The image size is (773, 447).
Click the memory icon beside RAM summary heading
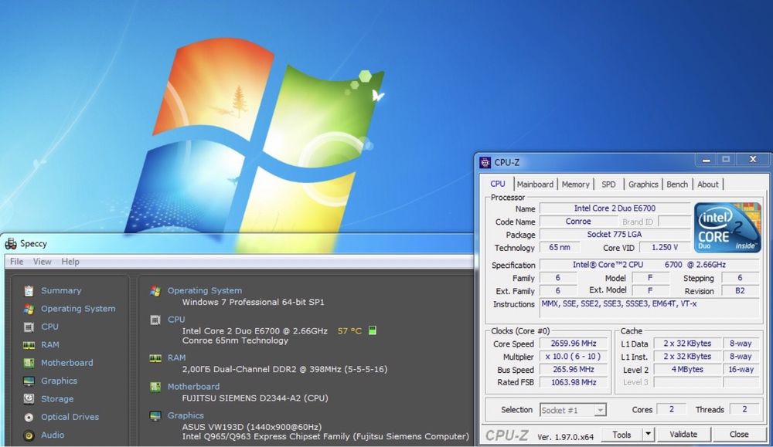(x=155, y=358)
